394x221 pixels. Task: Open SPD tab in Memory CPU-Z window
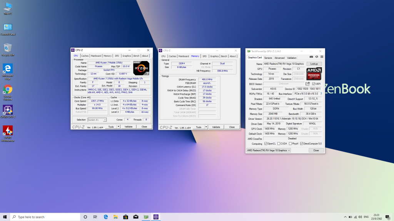(x=205, y=56)
